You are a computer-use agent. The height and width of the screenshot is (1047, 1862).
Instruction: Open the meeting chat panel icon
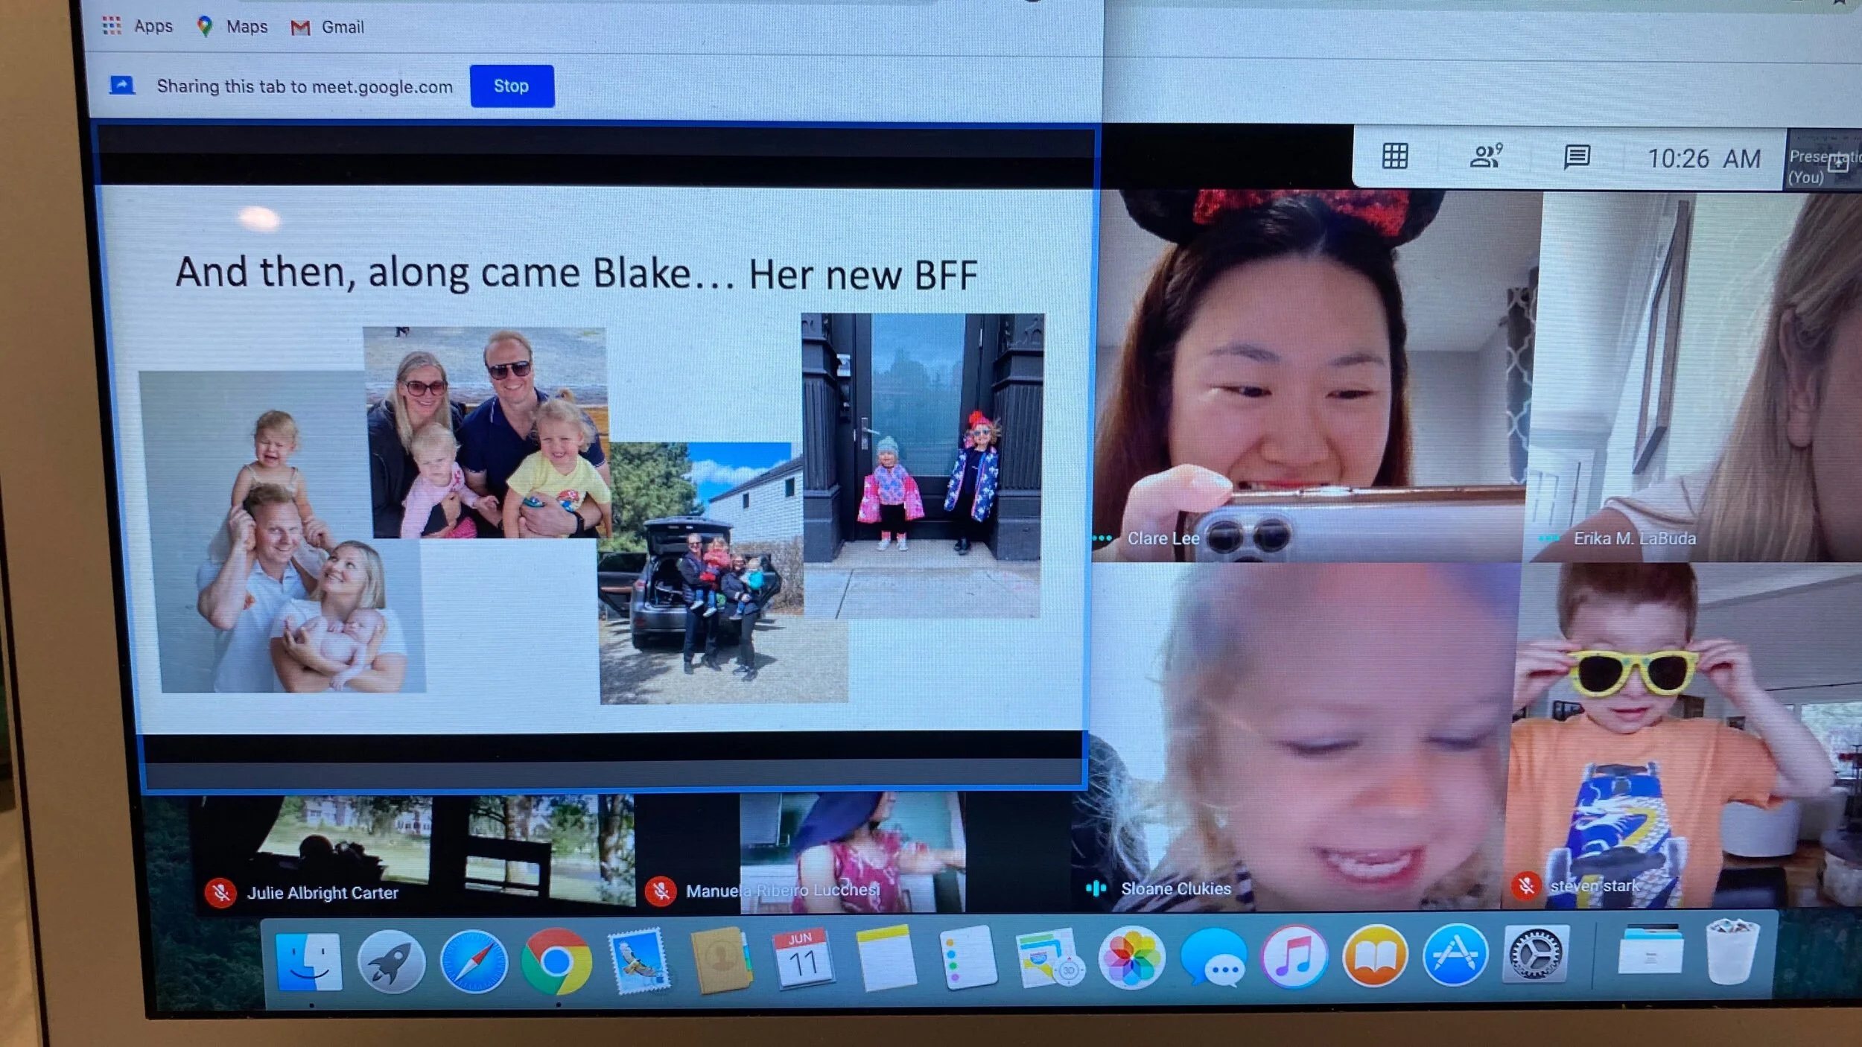tap(1576, 156)
